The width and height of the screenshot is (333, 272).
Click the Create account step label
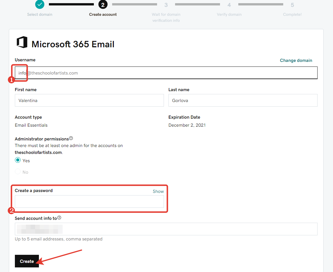tap(103, 14)
